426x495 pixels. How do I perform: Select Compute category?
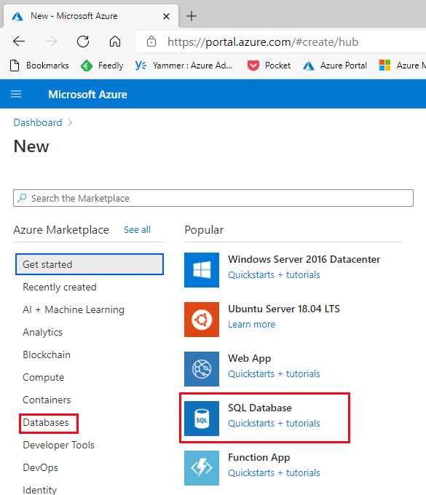pos(43,377)
